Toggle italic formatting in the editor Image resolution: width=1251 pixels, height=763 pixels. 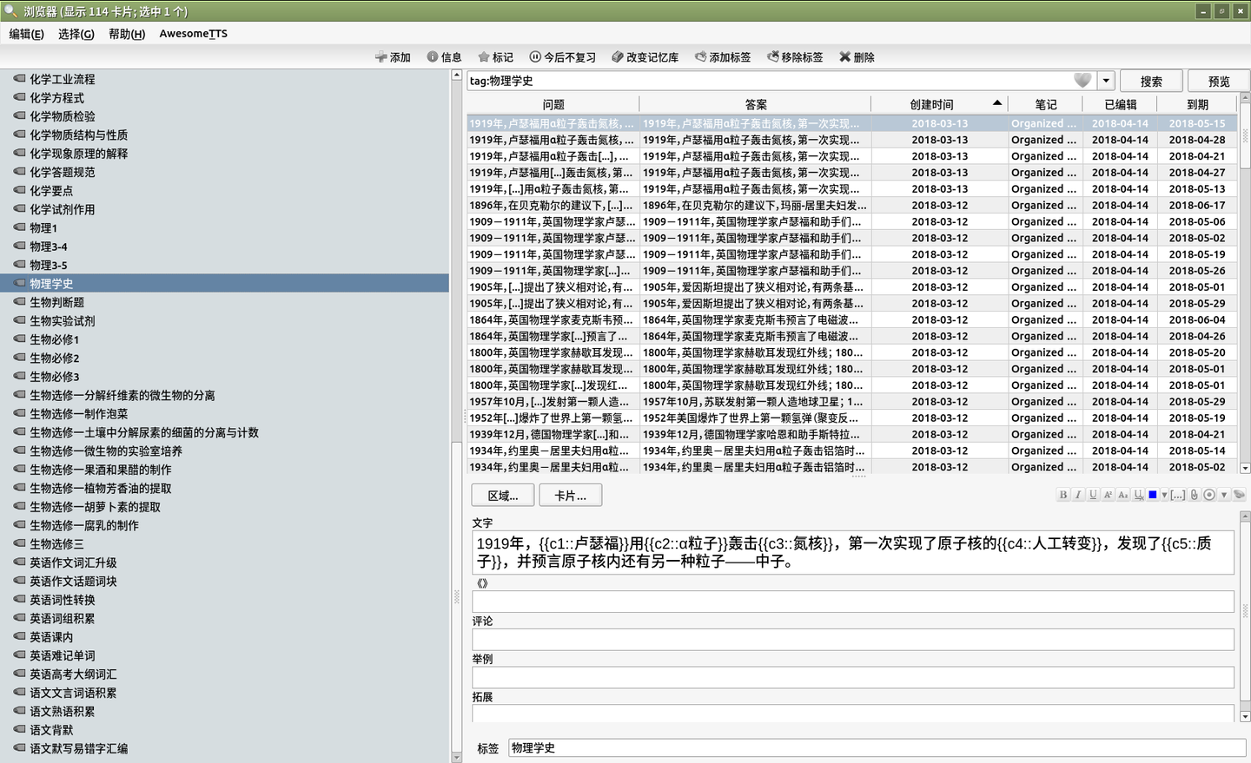[1078, 495]
